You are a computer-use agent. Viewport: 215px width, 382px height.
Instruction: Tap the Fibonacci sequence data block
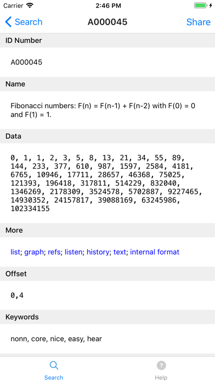point(106,183)
